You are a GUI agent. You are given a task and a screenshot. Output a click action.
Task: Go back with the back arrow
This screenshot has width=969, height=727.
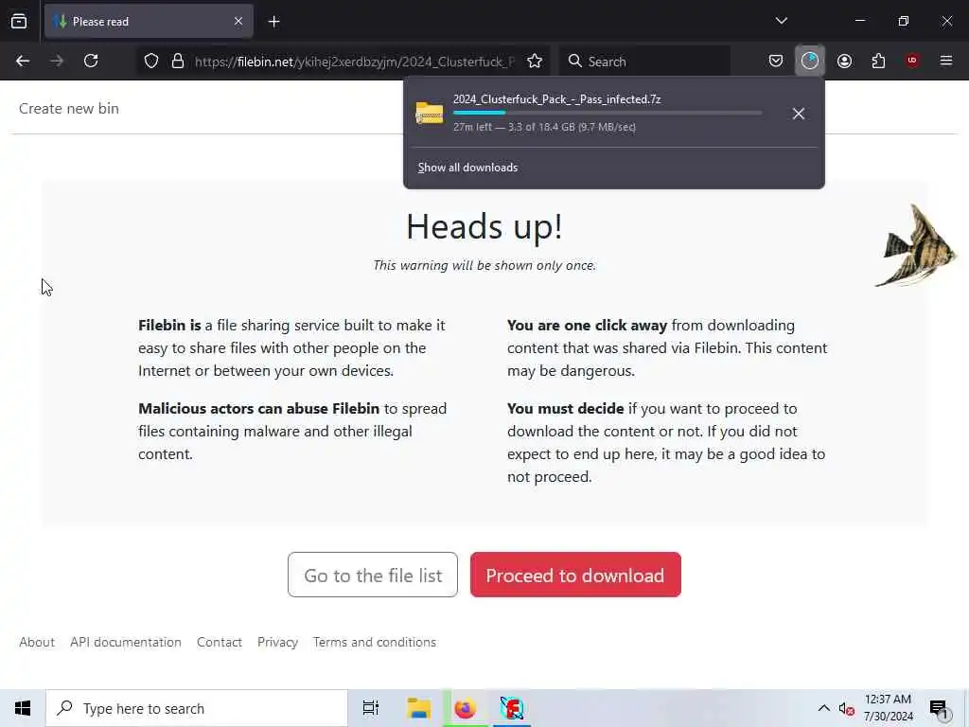pyautogui.click(x=23, y=61)
